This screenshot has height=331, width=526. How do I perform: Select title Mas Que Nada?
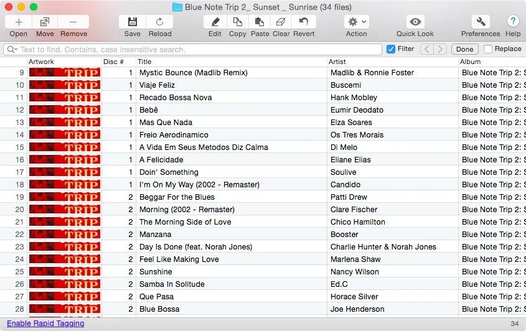pos(166,123)
